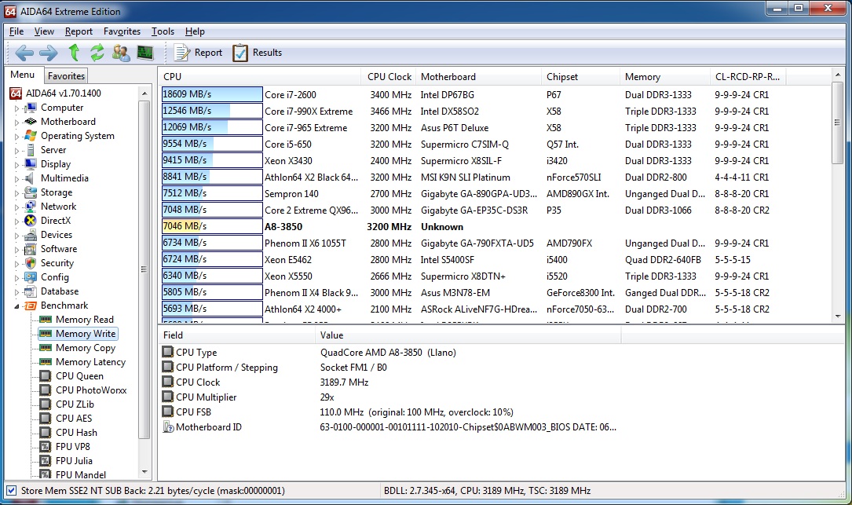Collapse the Benchmark tree node
This screenshot has height=505, width=852.
(x=16, y=306)
